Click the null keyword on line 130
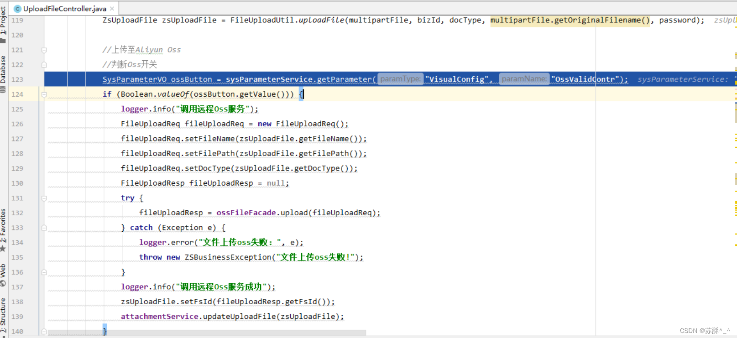The image size is (737, 338). coord(276,183)
